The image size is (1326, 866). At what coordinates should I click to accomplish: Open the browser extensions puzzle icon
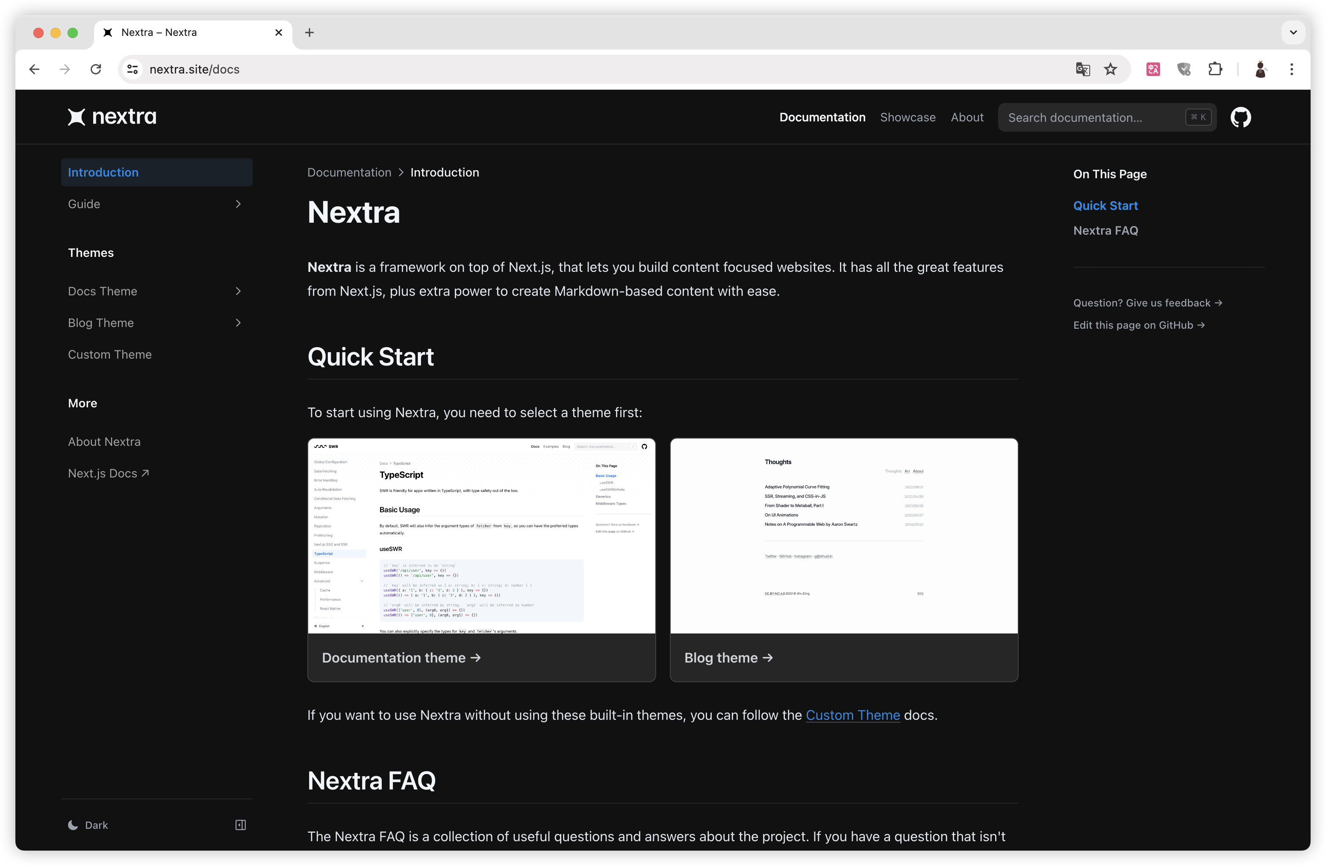[x=1215, y=69]
